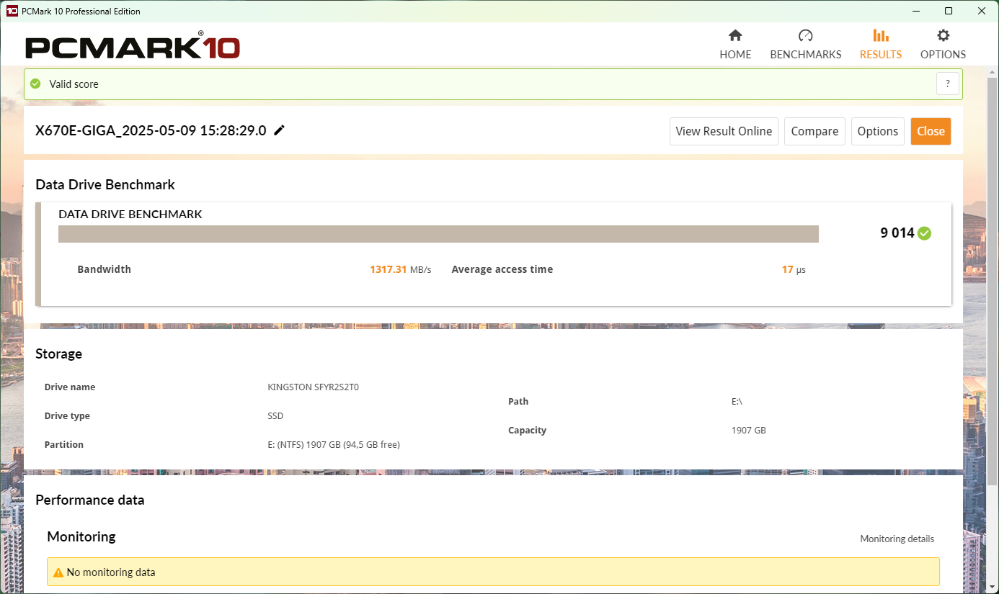This screenshot has height=594, width=999.
Task: Go to the Home section
Action: point(735,45)
